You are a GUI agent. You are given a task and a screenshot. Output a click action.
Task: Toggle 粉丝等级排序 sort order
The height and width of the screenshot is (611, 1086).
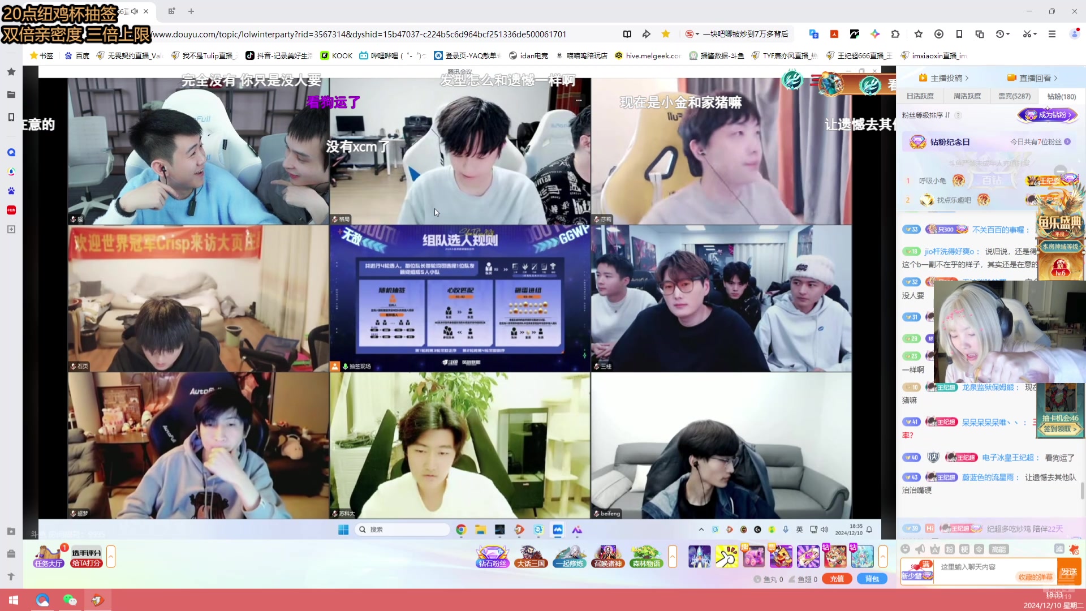click(x=926, y=115)
